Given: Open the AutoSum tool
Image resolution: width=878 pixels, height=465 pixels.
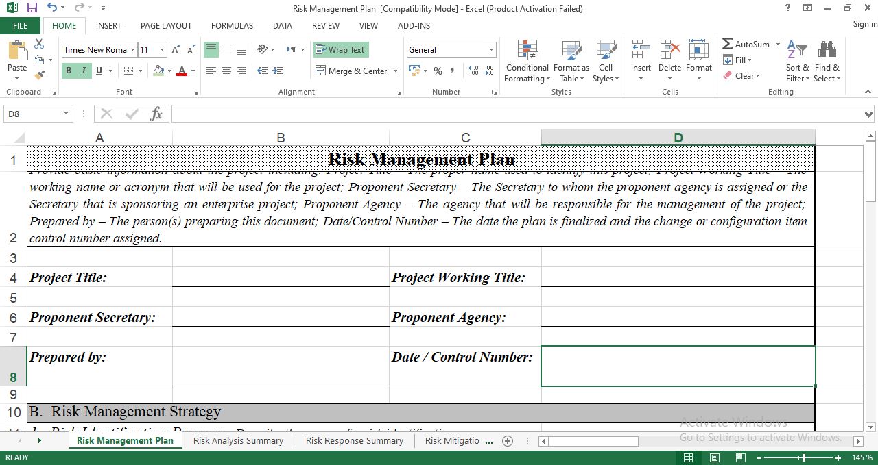Looking at the screenshot, I should [747, 44].
